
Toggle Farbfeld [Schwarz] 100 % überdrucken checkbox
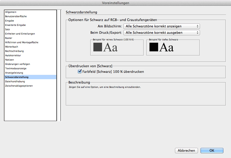[80, 71]
